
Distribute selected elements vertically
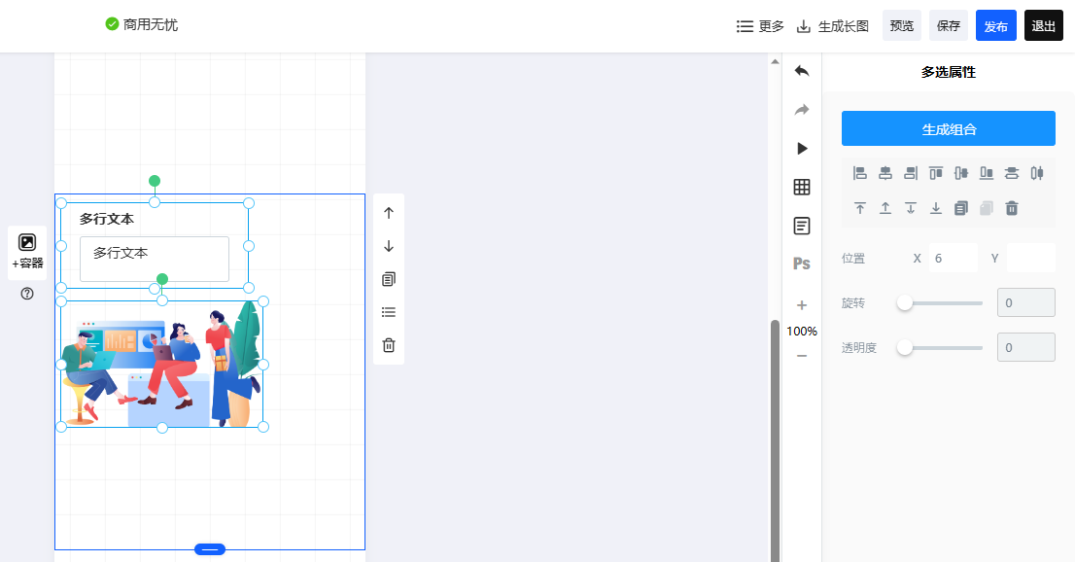(x=1012, y=173)
